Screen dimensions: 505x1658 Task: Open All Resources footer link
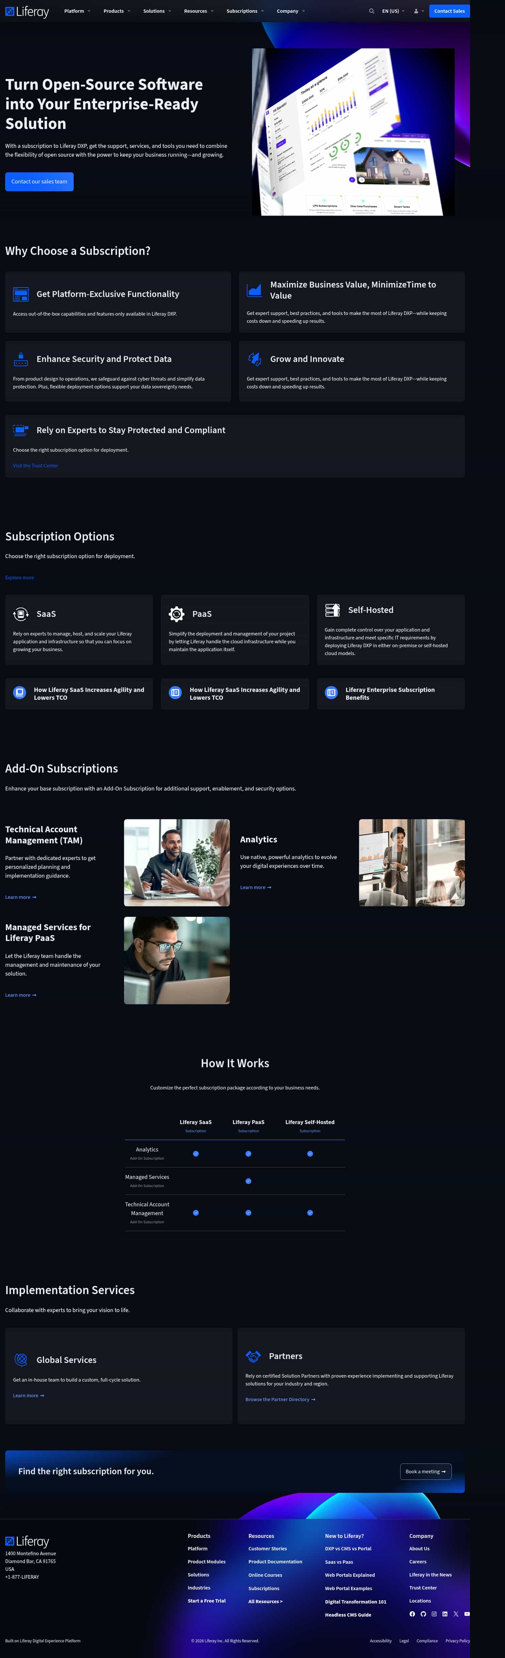pos(265,1601)
